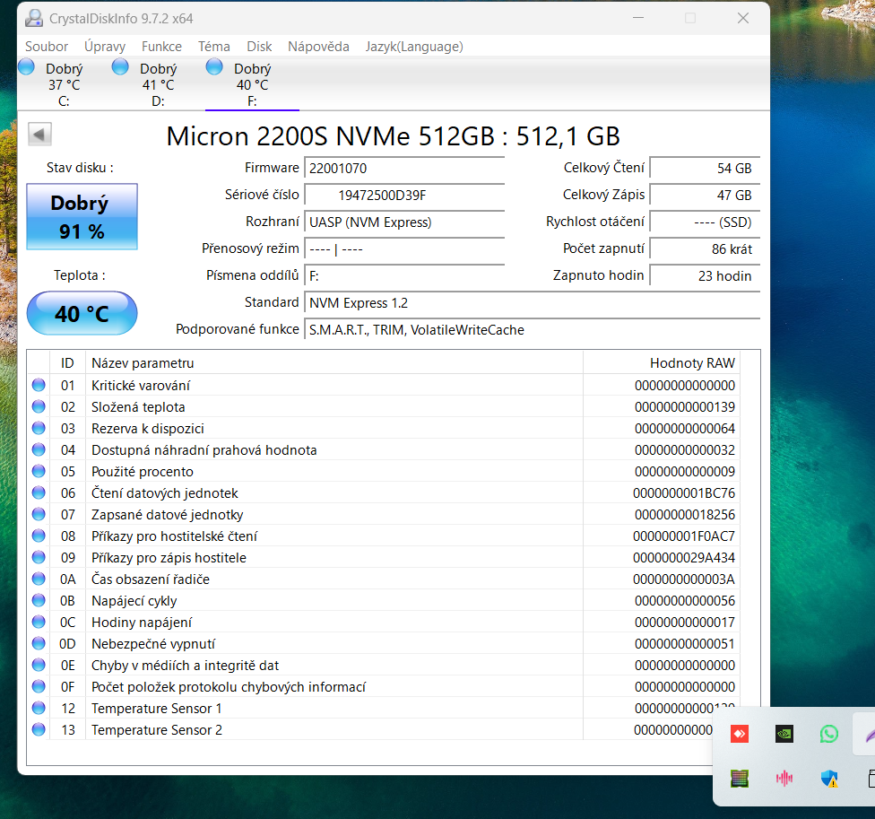Open Windows Security shield tray icon
The height and width of the screenshot is (819, 875).
829,778
